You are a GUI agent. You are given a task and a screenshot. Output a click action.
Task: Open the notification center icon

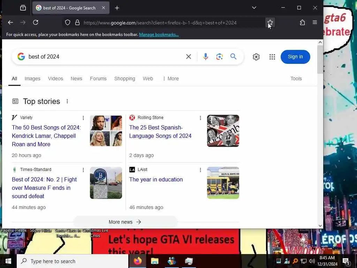pos(346,261)
